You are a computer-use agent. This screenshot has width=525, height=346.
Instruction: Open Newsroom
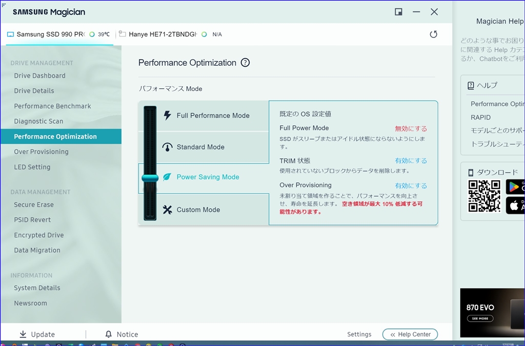(30, 303)
